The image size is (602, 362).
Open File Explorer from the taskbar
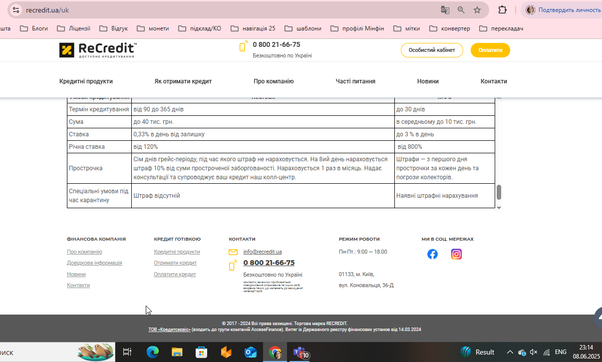[x=177, y=352]
